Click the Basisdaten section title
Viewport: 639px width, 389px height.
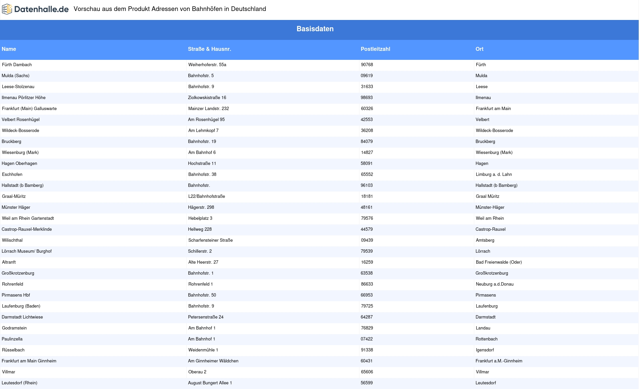click(315, 29)
